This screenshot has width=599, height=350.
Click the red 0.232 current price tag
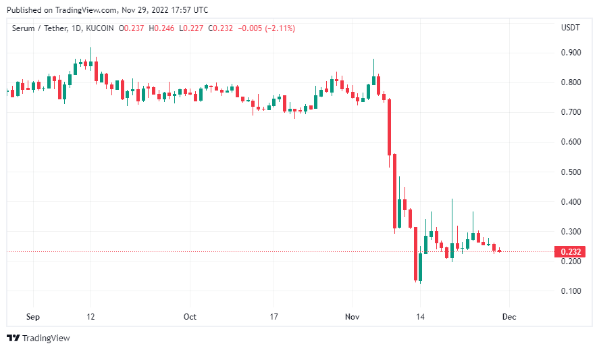tap(570, 252)
